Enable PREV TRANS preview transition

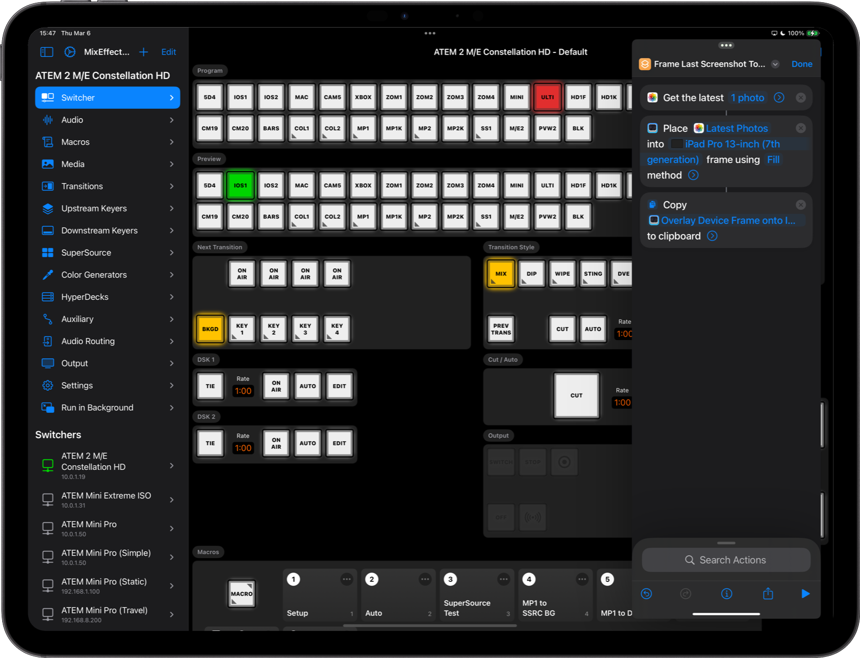(x=501, y=329)
